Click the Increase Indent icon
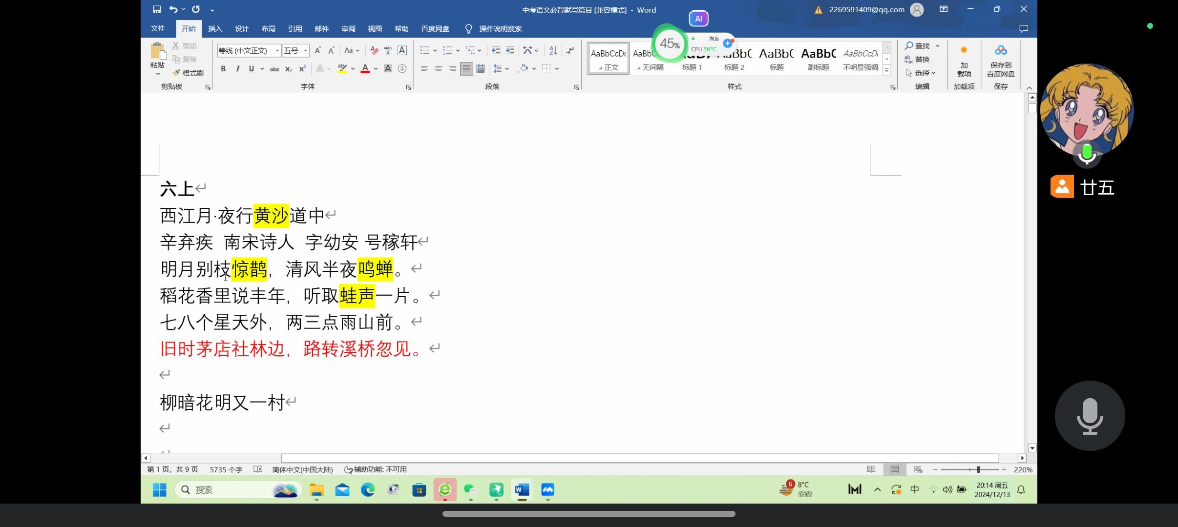 click(x=510, y=50)
